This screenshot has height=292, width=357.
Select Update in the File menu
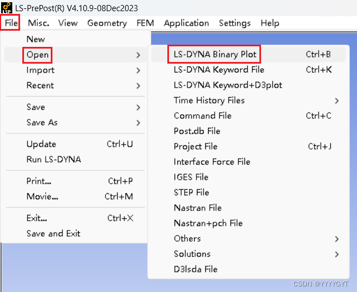tap(75, 144)
